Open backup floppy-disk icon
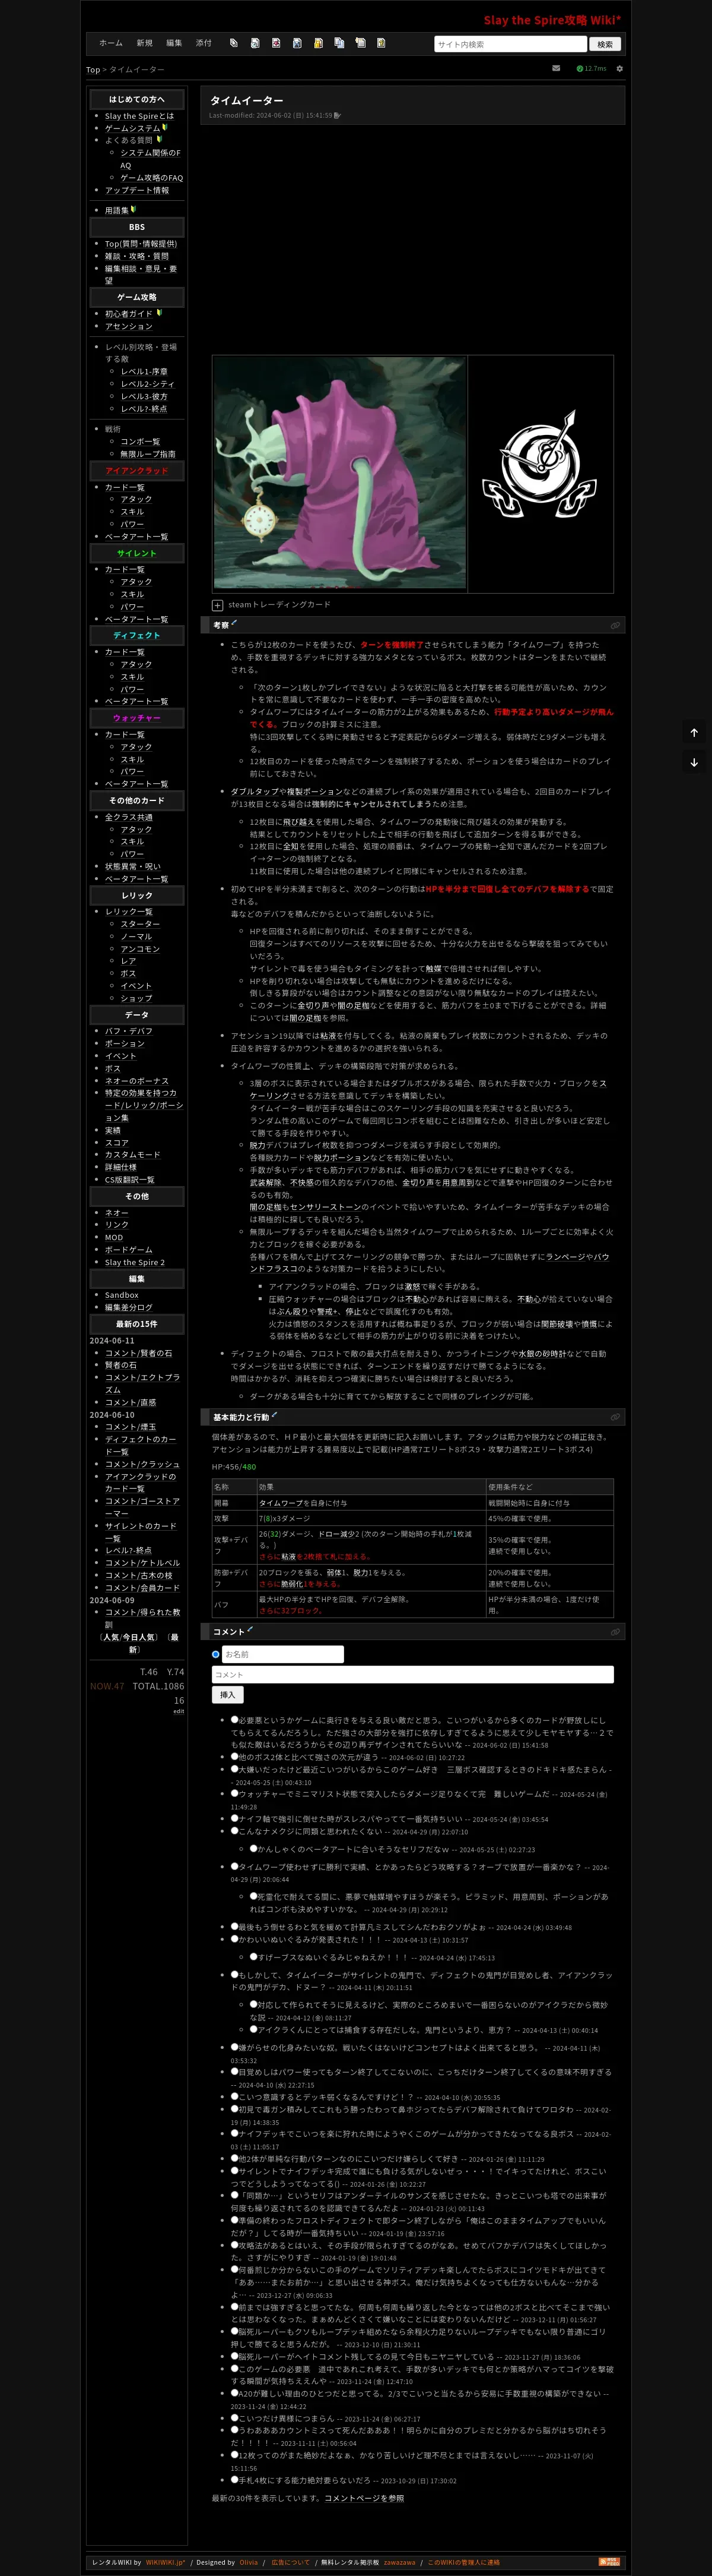This screenshot has height=2576, width=712. pos(297,43)
